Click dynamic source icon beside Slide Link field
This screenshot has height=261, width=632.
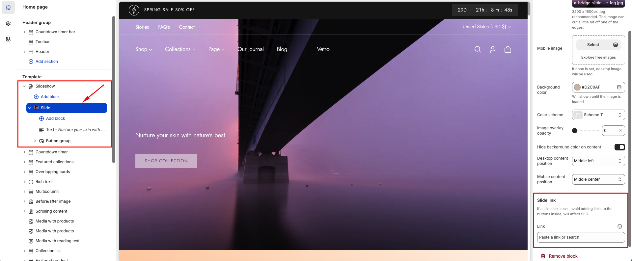pos(619,226)
